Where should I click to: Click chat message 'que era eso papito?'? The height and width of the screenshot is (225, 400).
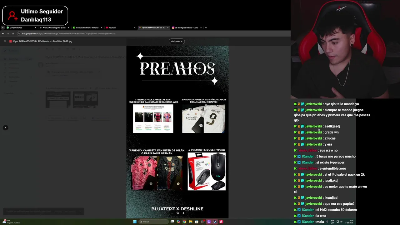coord(339,204)
